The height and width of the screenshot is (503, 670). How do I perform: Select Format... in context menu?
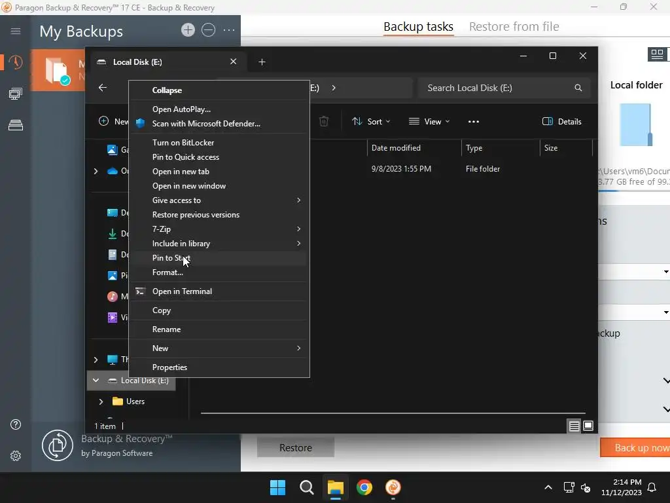[x=219, y=272]
